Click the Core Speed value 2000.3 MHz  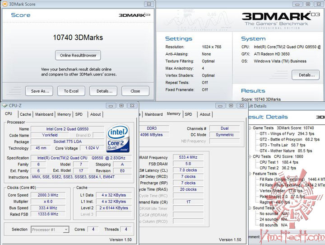(x=48, y=195)
